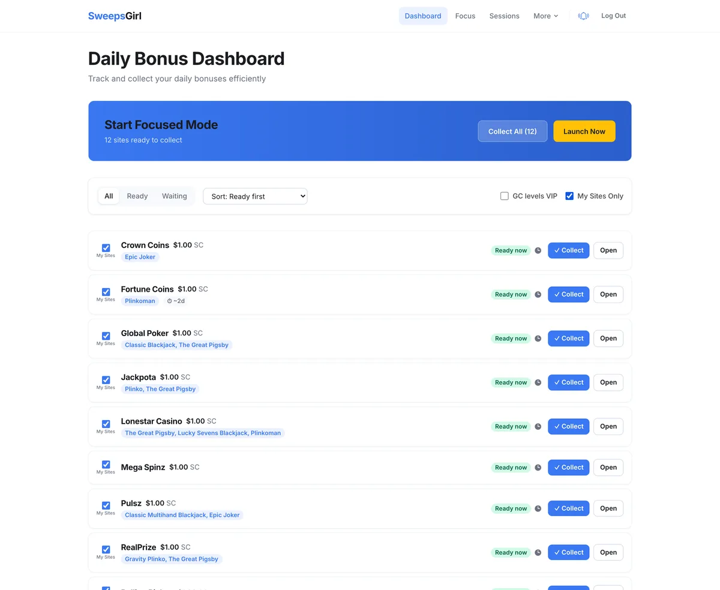Collect the Fortune Coins bonus
Viewport: 720px width, 590px height.
tap(569, 295)
